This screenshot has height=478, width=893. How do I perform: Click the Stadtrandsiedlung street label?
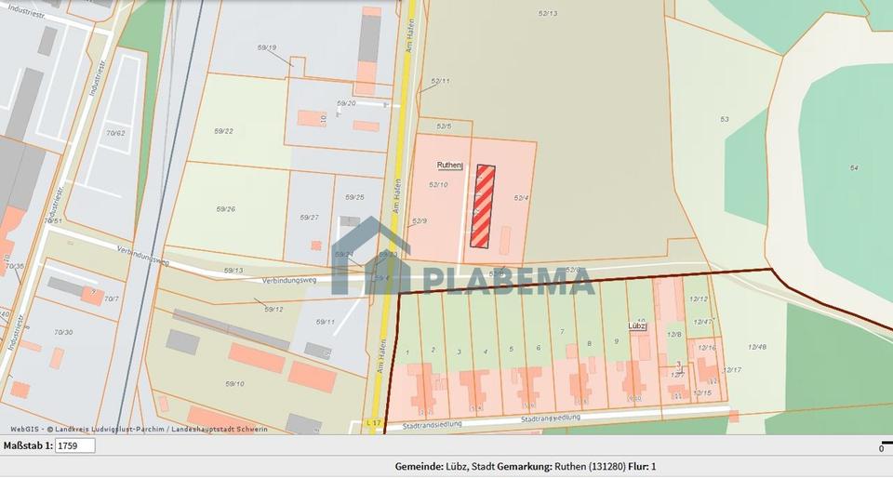(552, 418)
